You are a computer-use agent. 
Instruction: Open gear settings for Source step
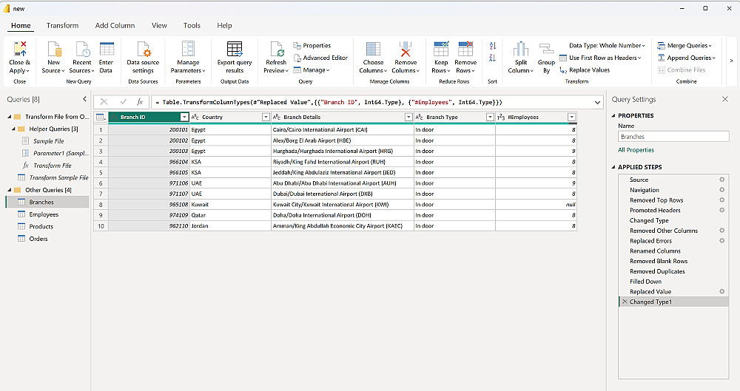[x=722, y=180]
